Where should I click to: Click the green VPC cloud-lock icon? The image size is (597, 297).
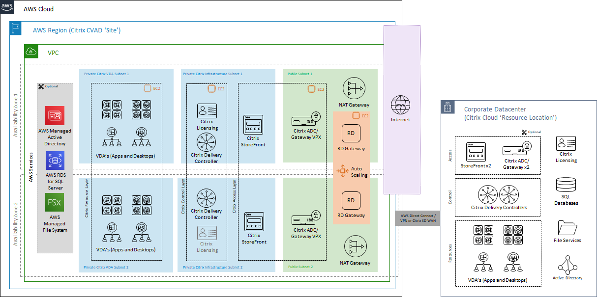pyautogui.click(x=31, y=51)
